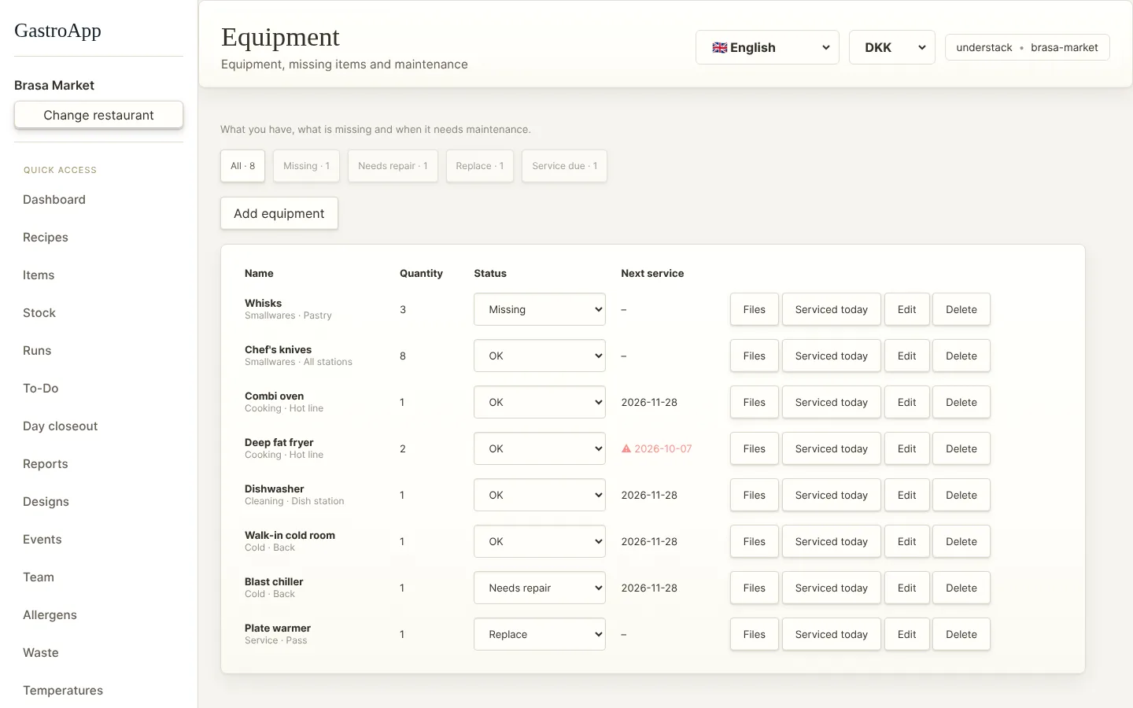Open Files for Dishwasher

[x=755, y=495]
